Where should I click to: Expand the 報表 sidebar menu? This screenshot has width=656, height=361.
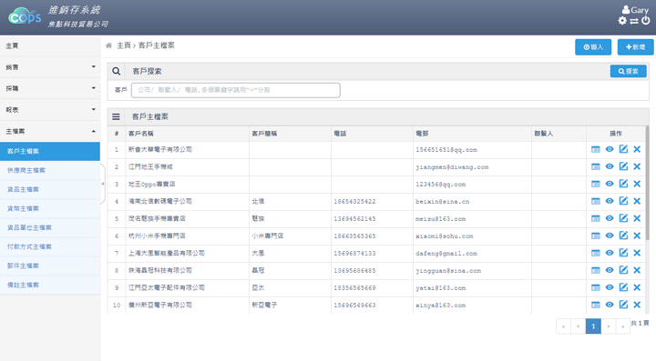point(50,110)
